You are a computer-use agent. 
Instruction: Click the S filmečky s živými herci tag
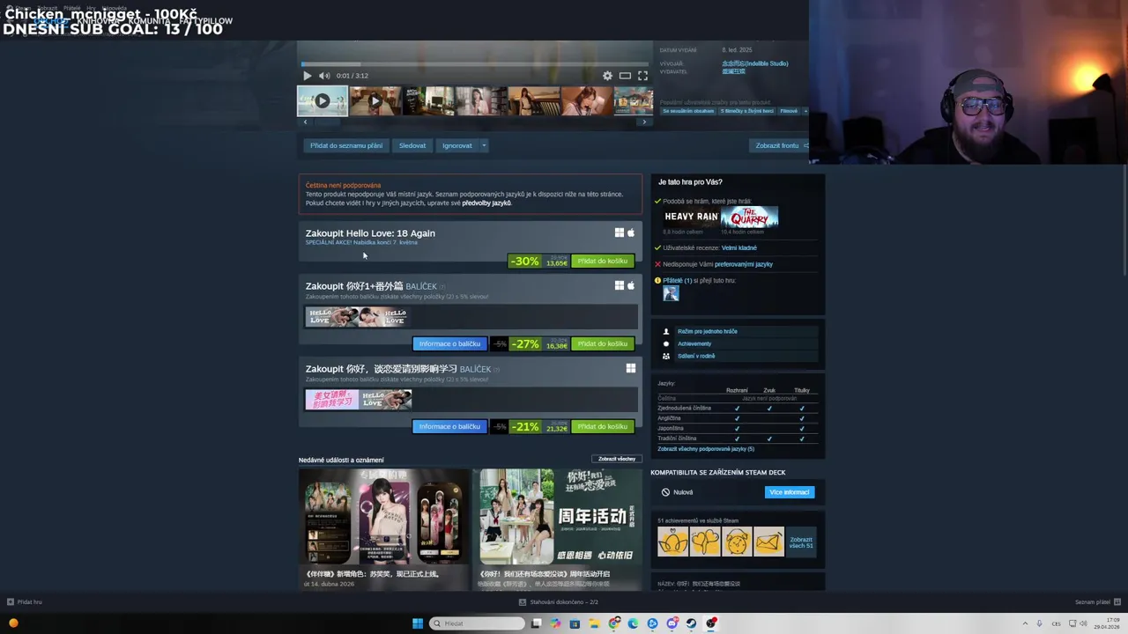[x=746, y=111]
